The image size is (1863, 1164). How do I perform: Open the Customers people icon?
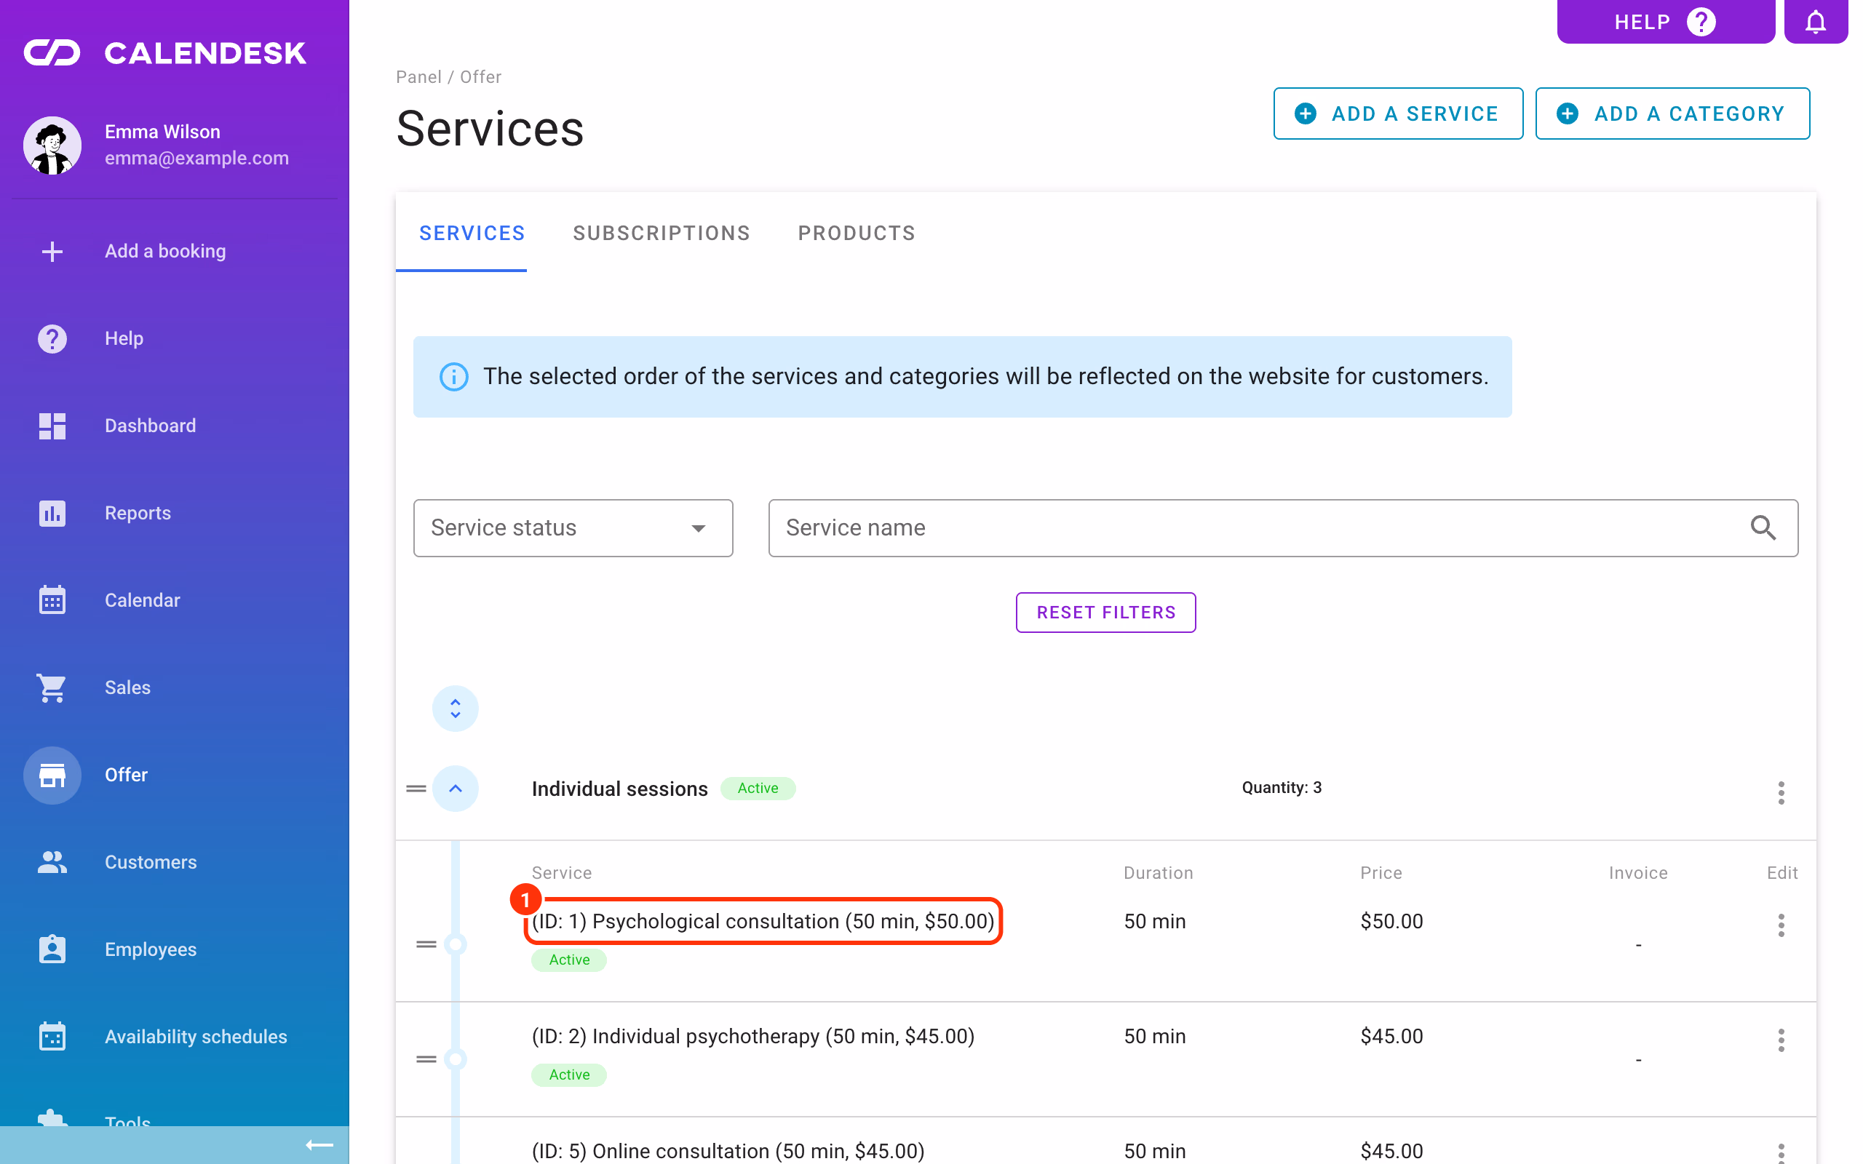point(52,861)
